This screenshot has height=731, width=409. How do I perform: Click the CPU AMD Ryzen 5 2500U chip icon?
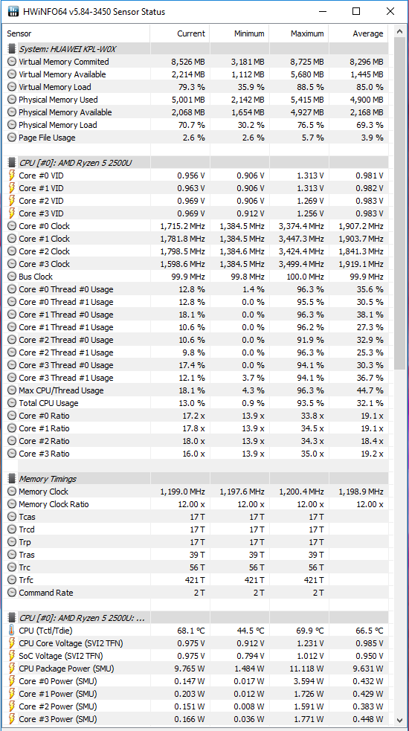click(x=12, y=163)
